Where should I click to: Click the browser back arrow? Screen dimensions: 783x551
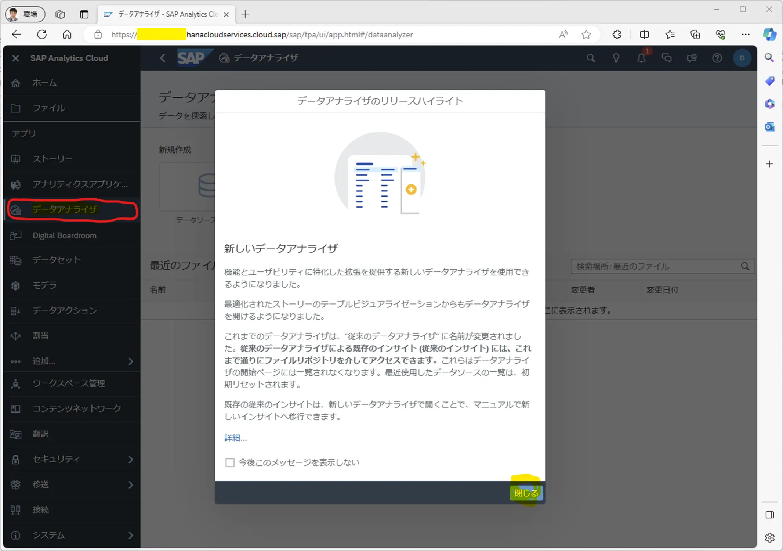(x=17, y=35)
